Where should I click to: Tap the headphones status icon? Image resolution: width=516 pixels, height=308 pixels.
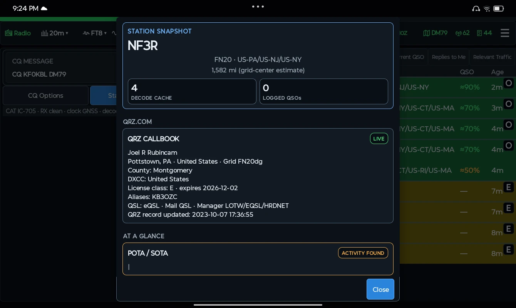(x=476, y=8)
